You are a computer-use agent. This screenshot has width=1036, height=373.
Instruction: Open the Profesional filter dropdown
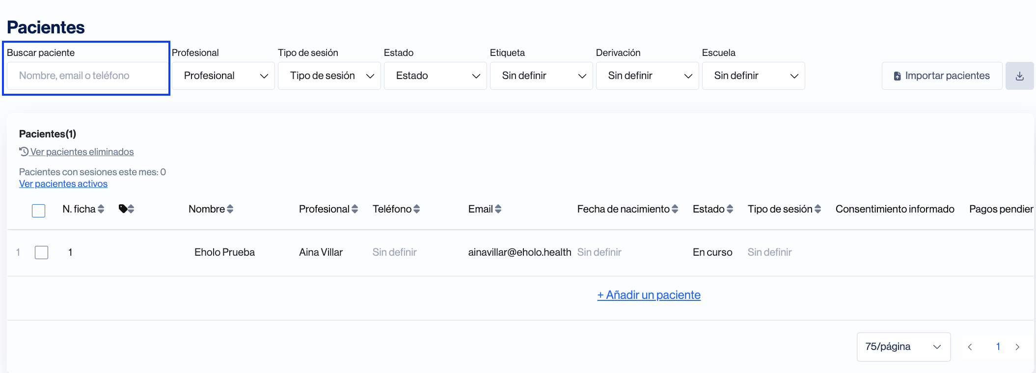223,76
